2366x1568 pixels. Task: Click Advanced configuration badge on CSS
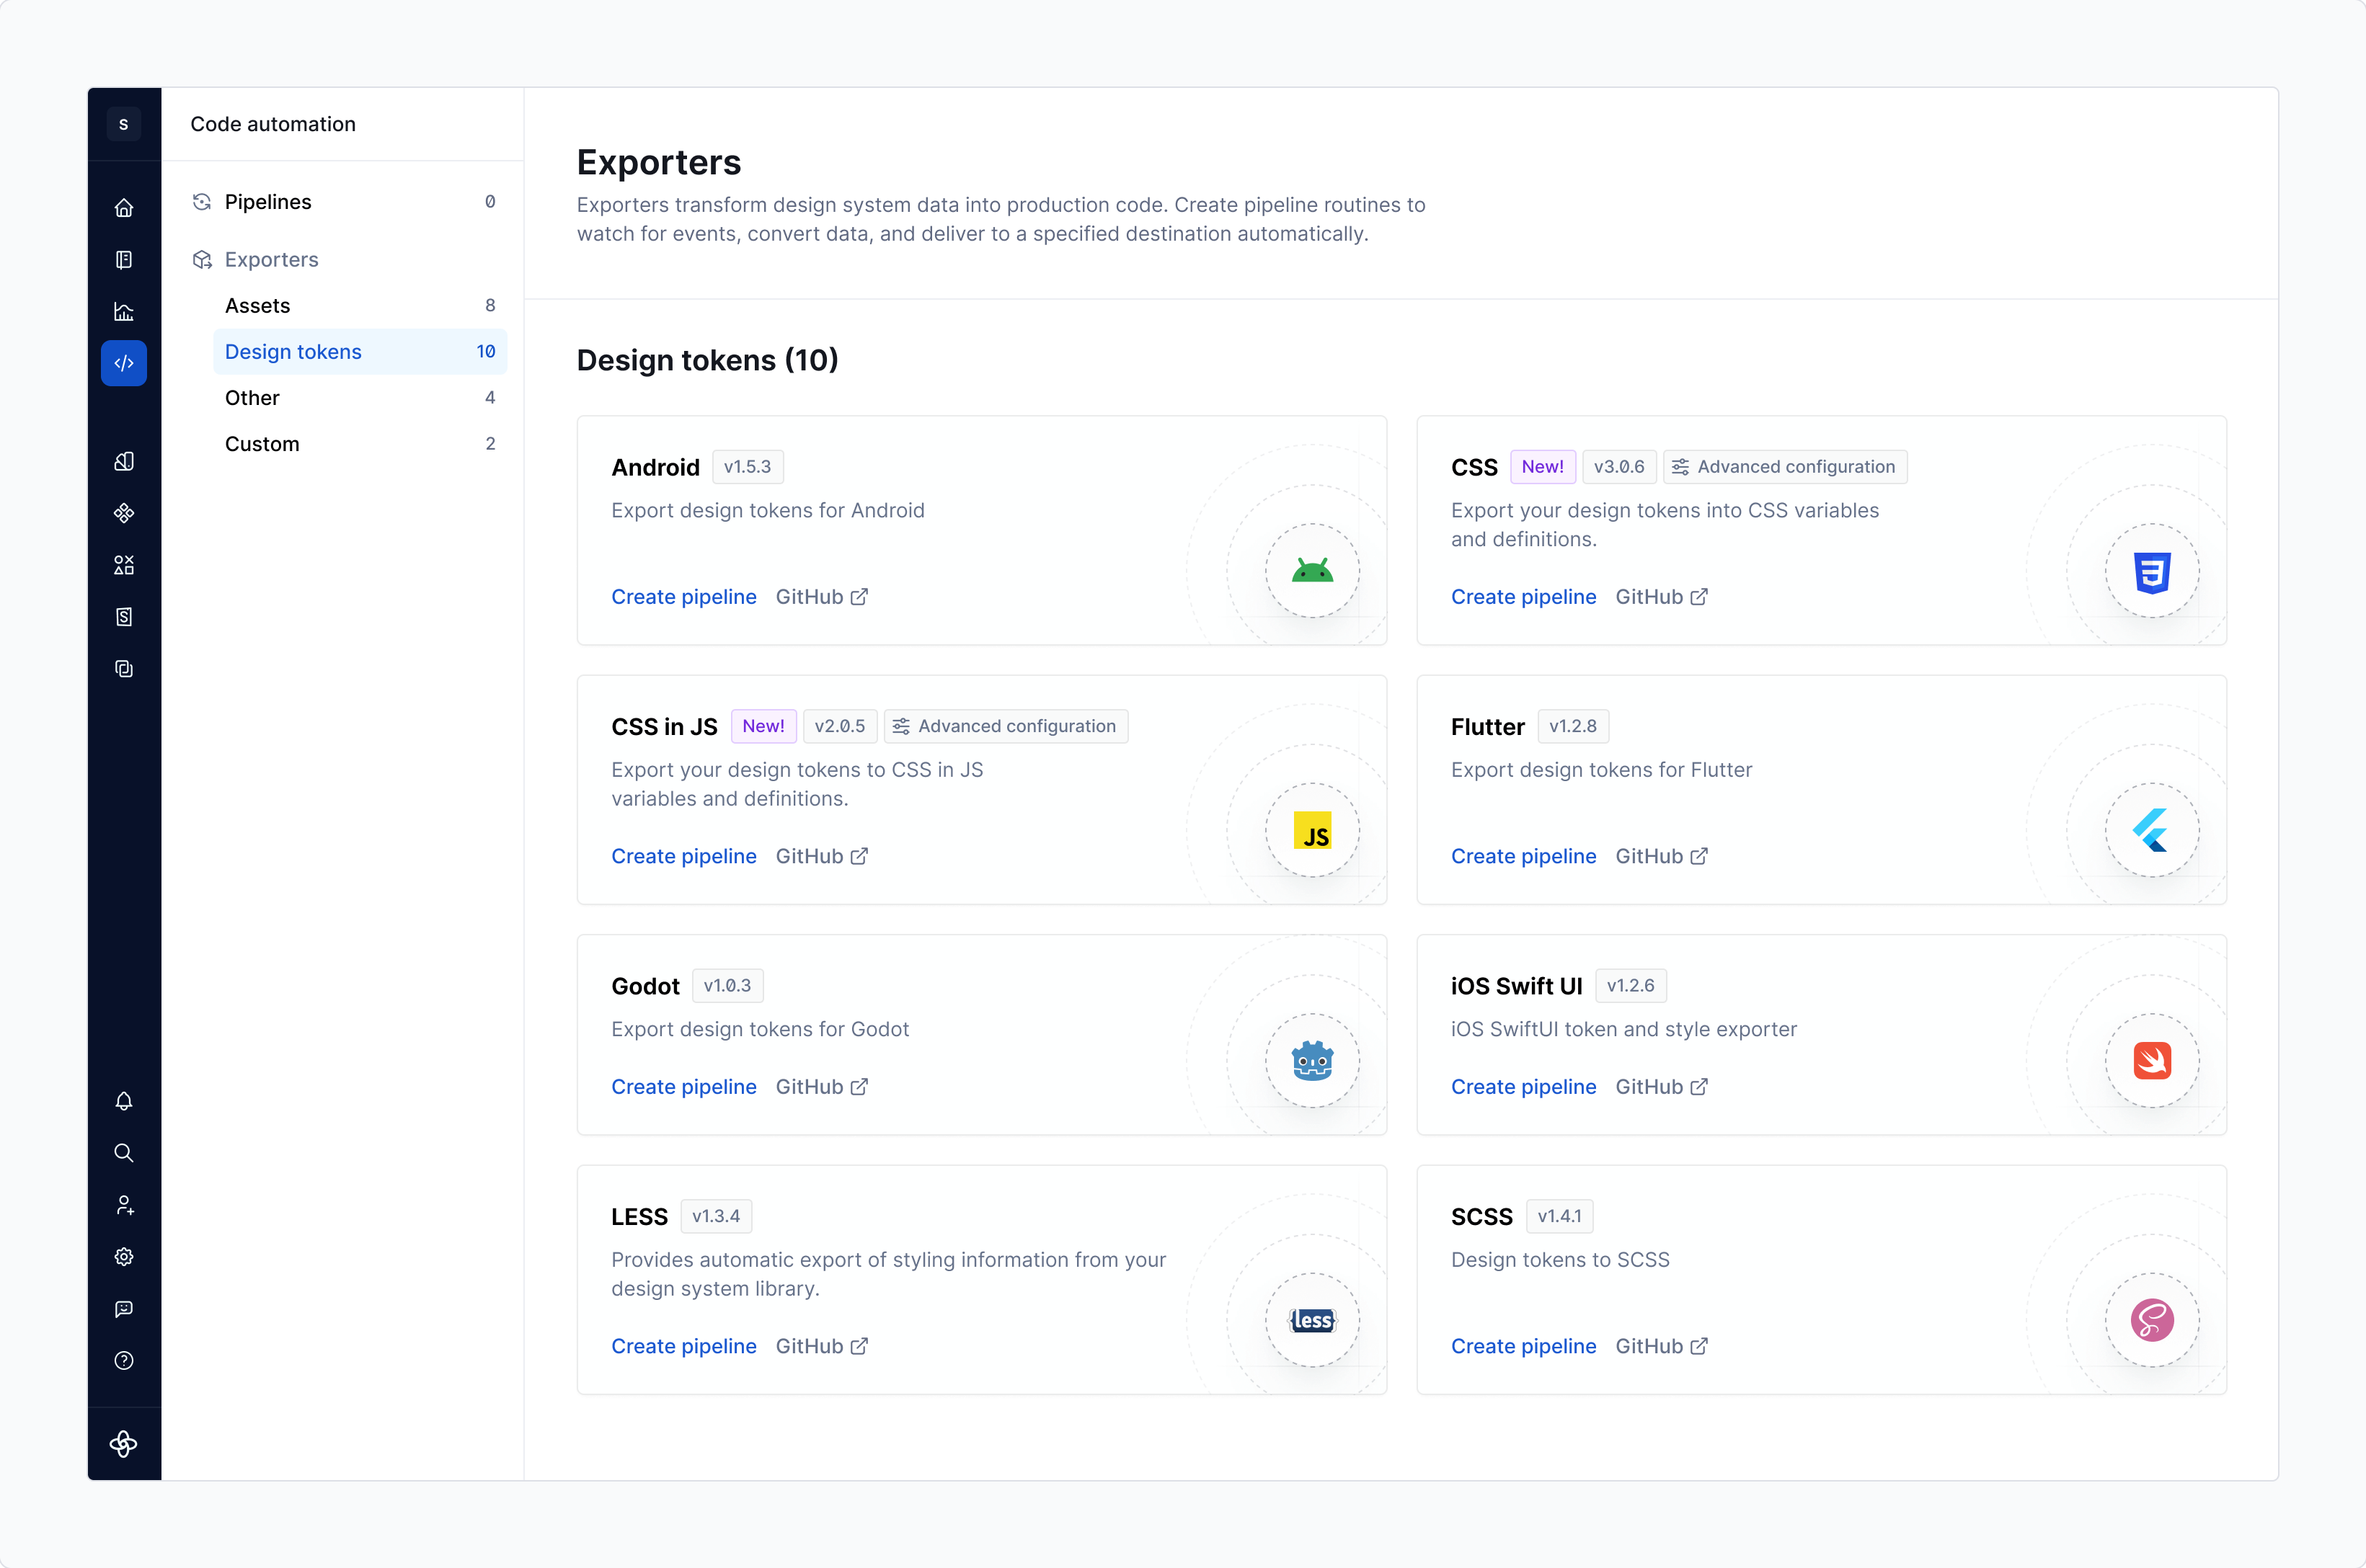coord(1785,467)
